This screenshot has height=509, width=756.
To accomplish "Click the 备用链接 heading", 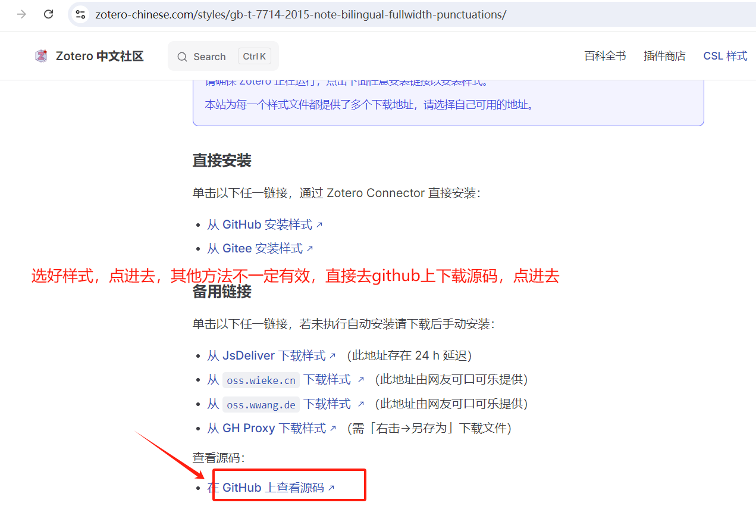I will coord(222,292).
